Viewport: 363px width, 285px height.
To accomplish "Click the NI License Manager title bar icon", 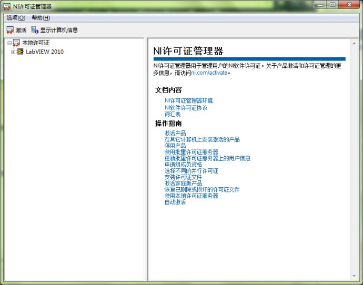I will pyautogui.click(x=7, y=6).
